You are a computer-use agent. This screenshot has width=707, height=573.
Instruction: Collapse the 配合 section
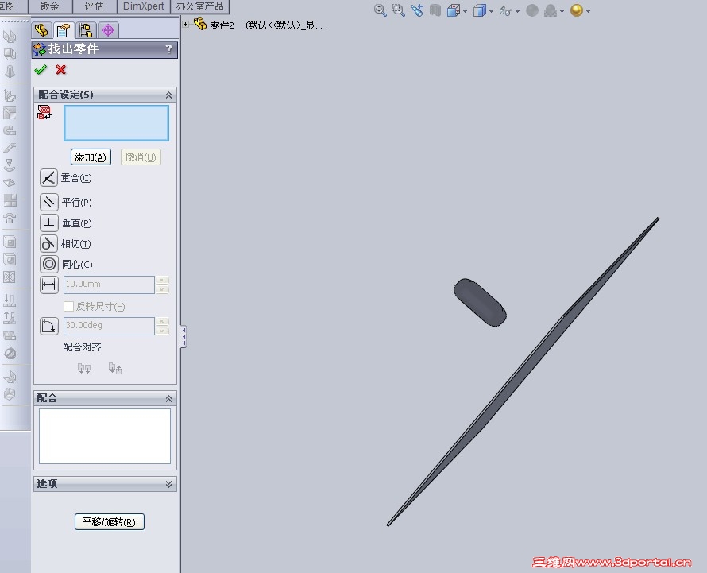pyautogui.click(x=168, y=398)
